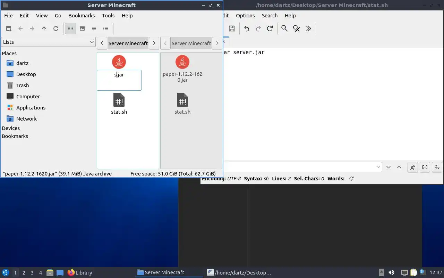The image size is (444, 278).
Task: Click the volume icon in system tray
Action: pyautogui.click(x=391, y=273)
